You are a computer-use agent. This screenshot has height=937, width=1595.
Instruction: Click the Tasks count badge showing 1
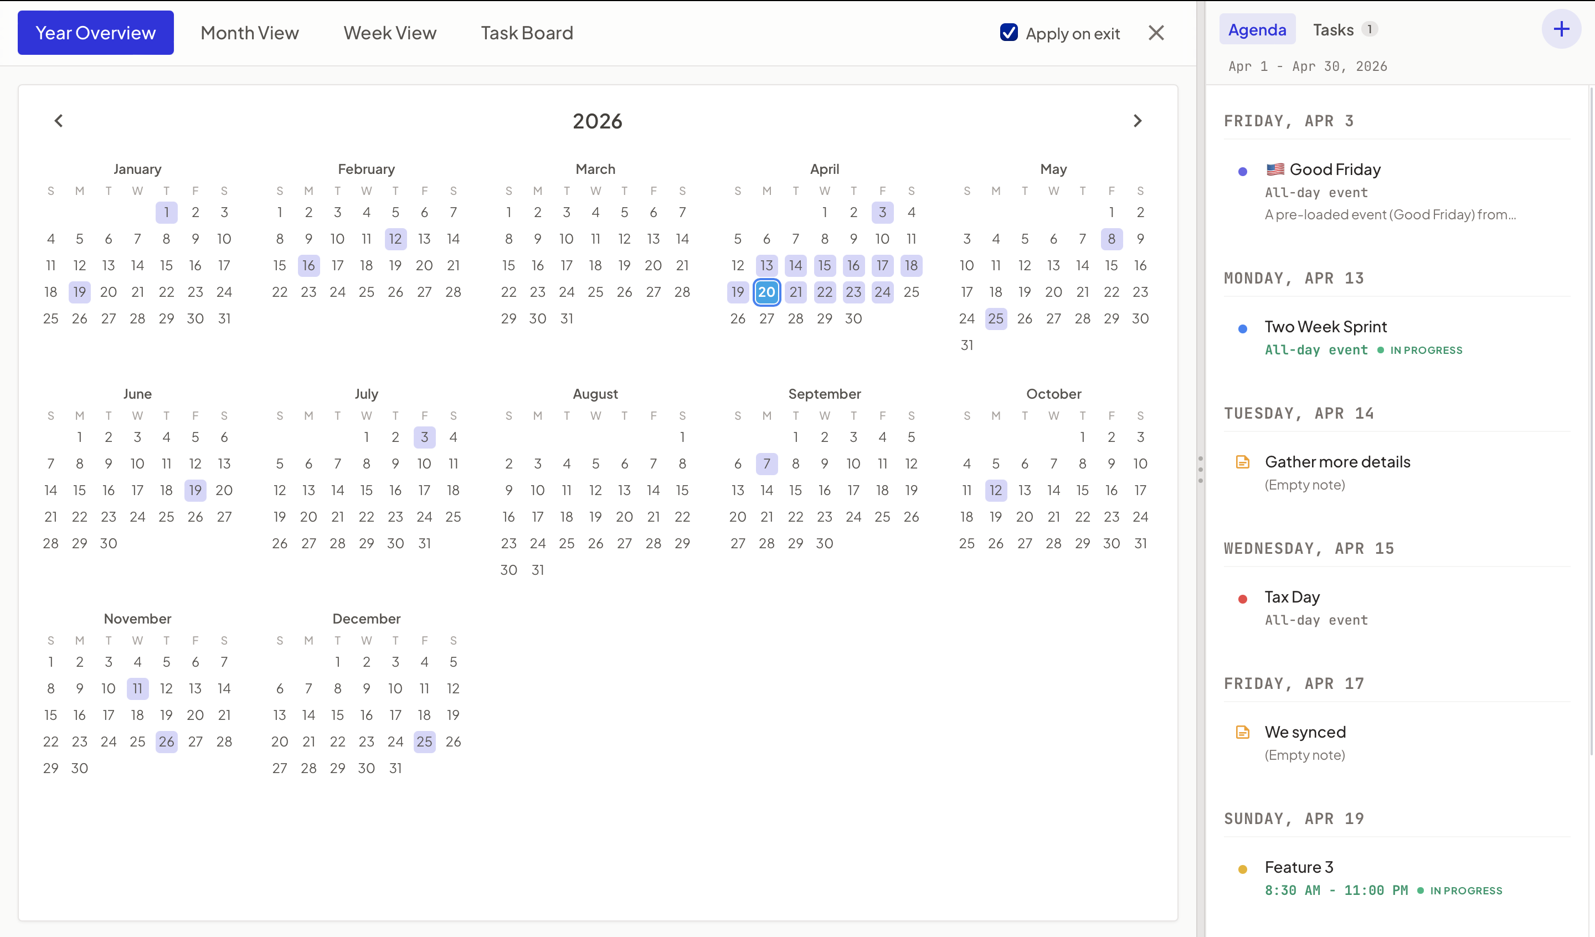(1370, 29)
